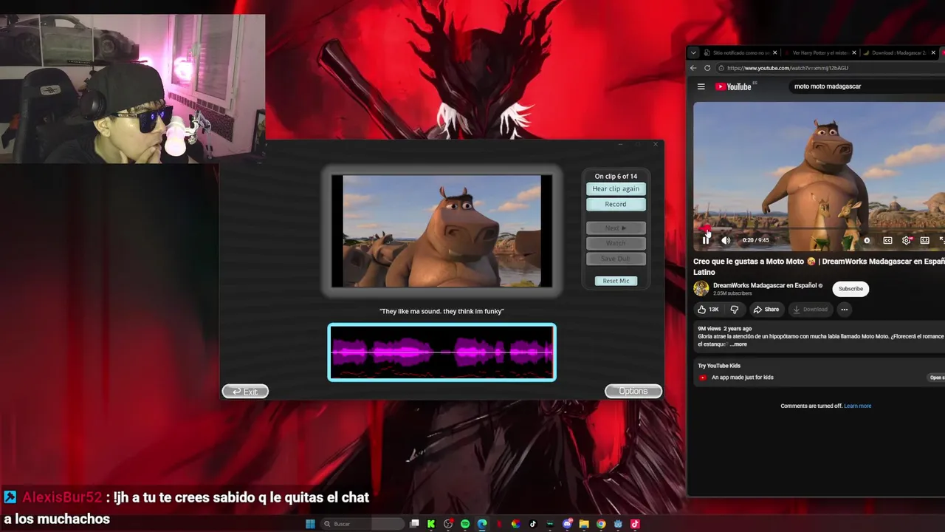The width and height of the screenshot is (945, 532).
Task: Click the hippo clip preview in dubbing app
Action: click(441, 231)
